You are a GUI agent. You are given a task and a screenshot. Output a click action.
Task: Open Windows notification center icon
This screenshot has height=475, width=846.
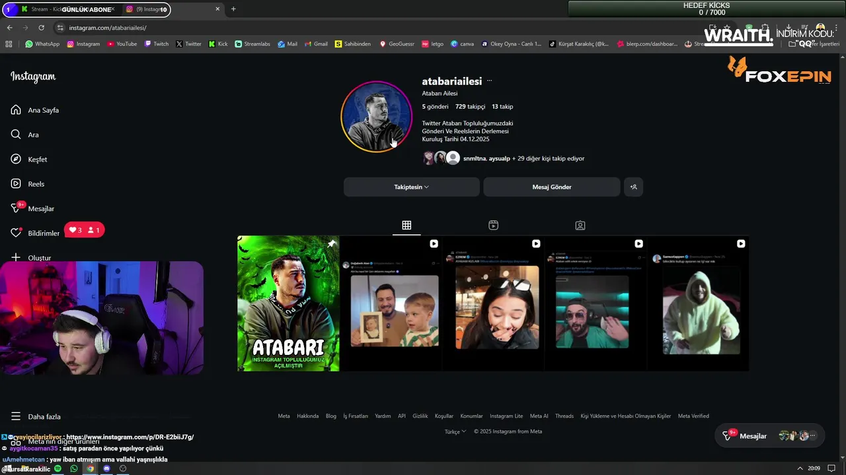click(831, 468)
